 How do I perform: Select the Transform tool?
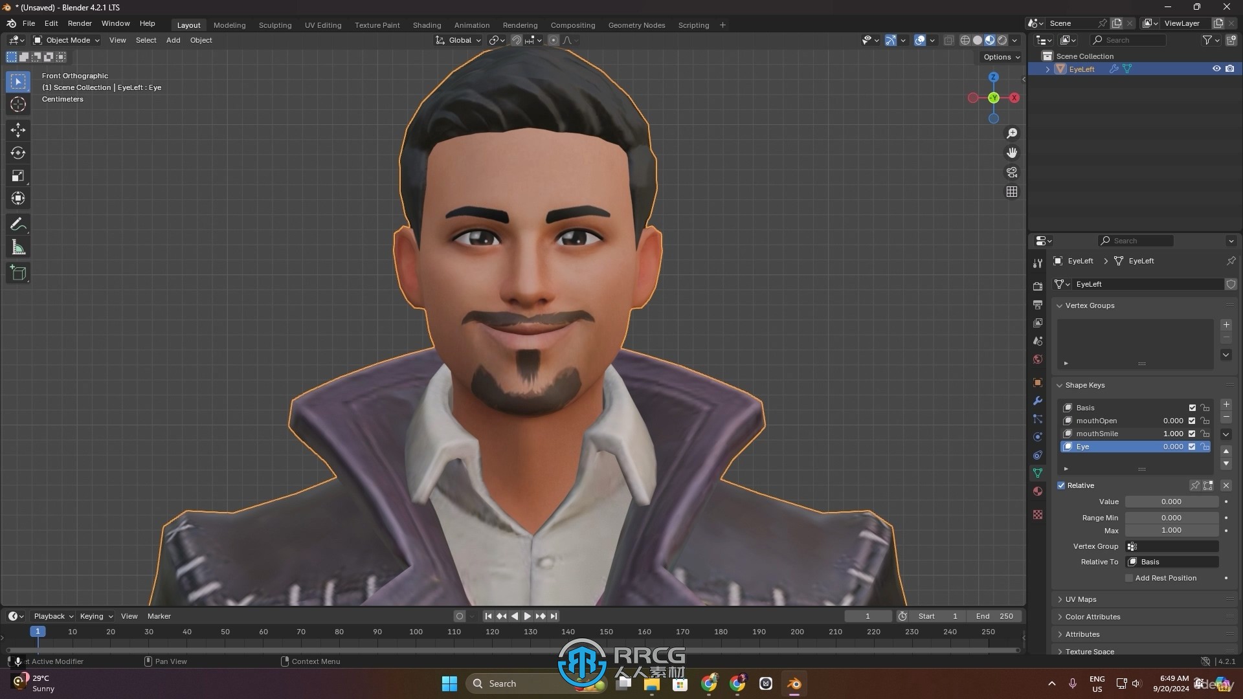tap(18, 198)
